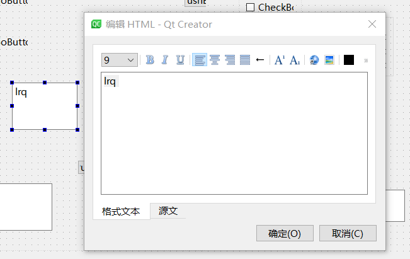This screenshot has height=259, width=410.
Task: Align text to the right
Action: (x=230, y=60)
